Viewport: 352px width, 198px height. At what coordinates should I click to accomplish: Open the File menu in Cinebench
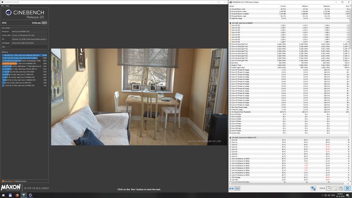tap(3, 6)
